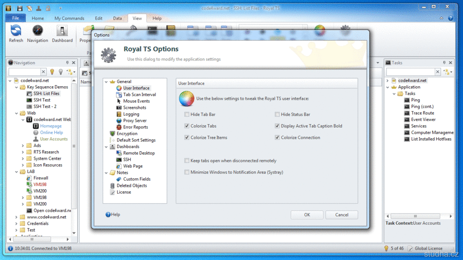The height and width of the screenshot is (260, 463).
Task: Enable Hide Status Bar checkbox
Action: pyautogui.click(x=277, y=114)
